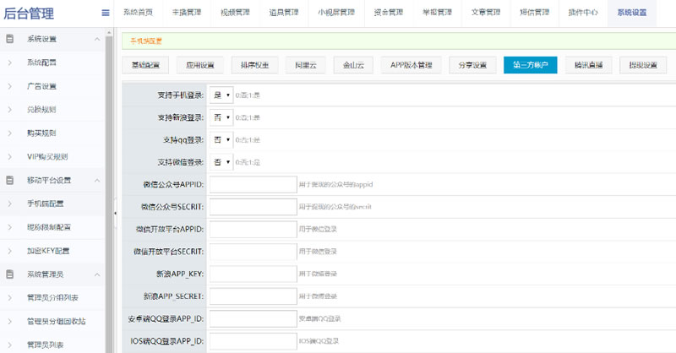Screen dimensions: 676x353
Task: Click the hamburger menu icon beside 后台管理
Action: 105,13
